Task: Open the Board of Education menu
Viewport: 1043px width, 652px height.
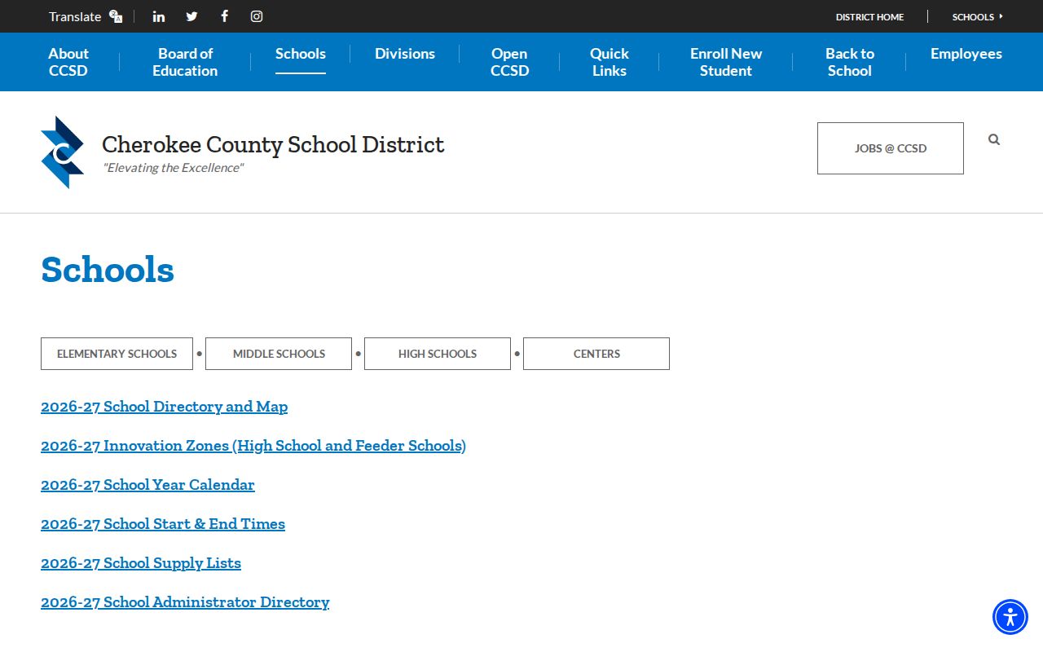Action: pyautogui.click(x=185, y=62)
